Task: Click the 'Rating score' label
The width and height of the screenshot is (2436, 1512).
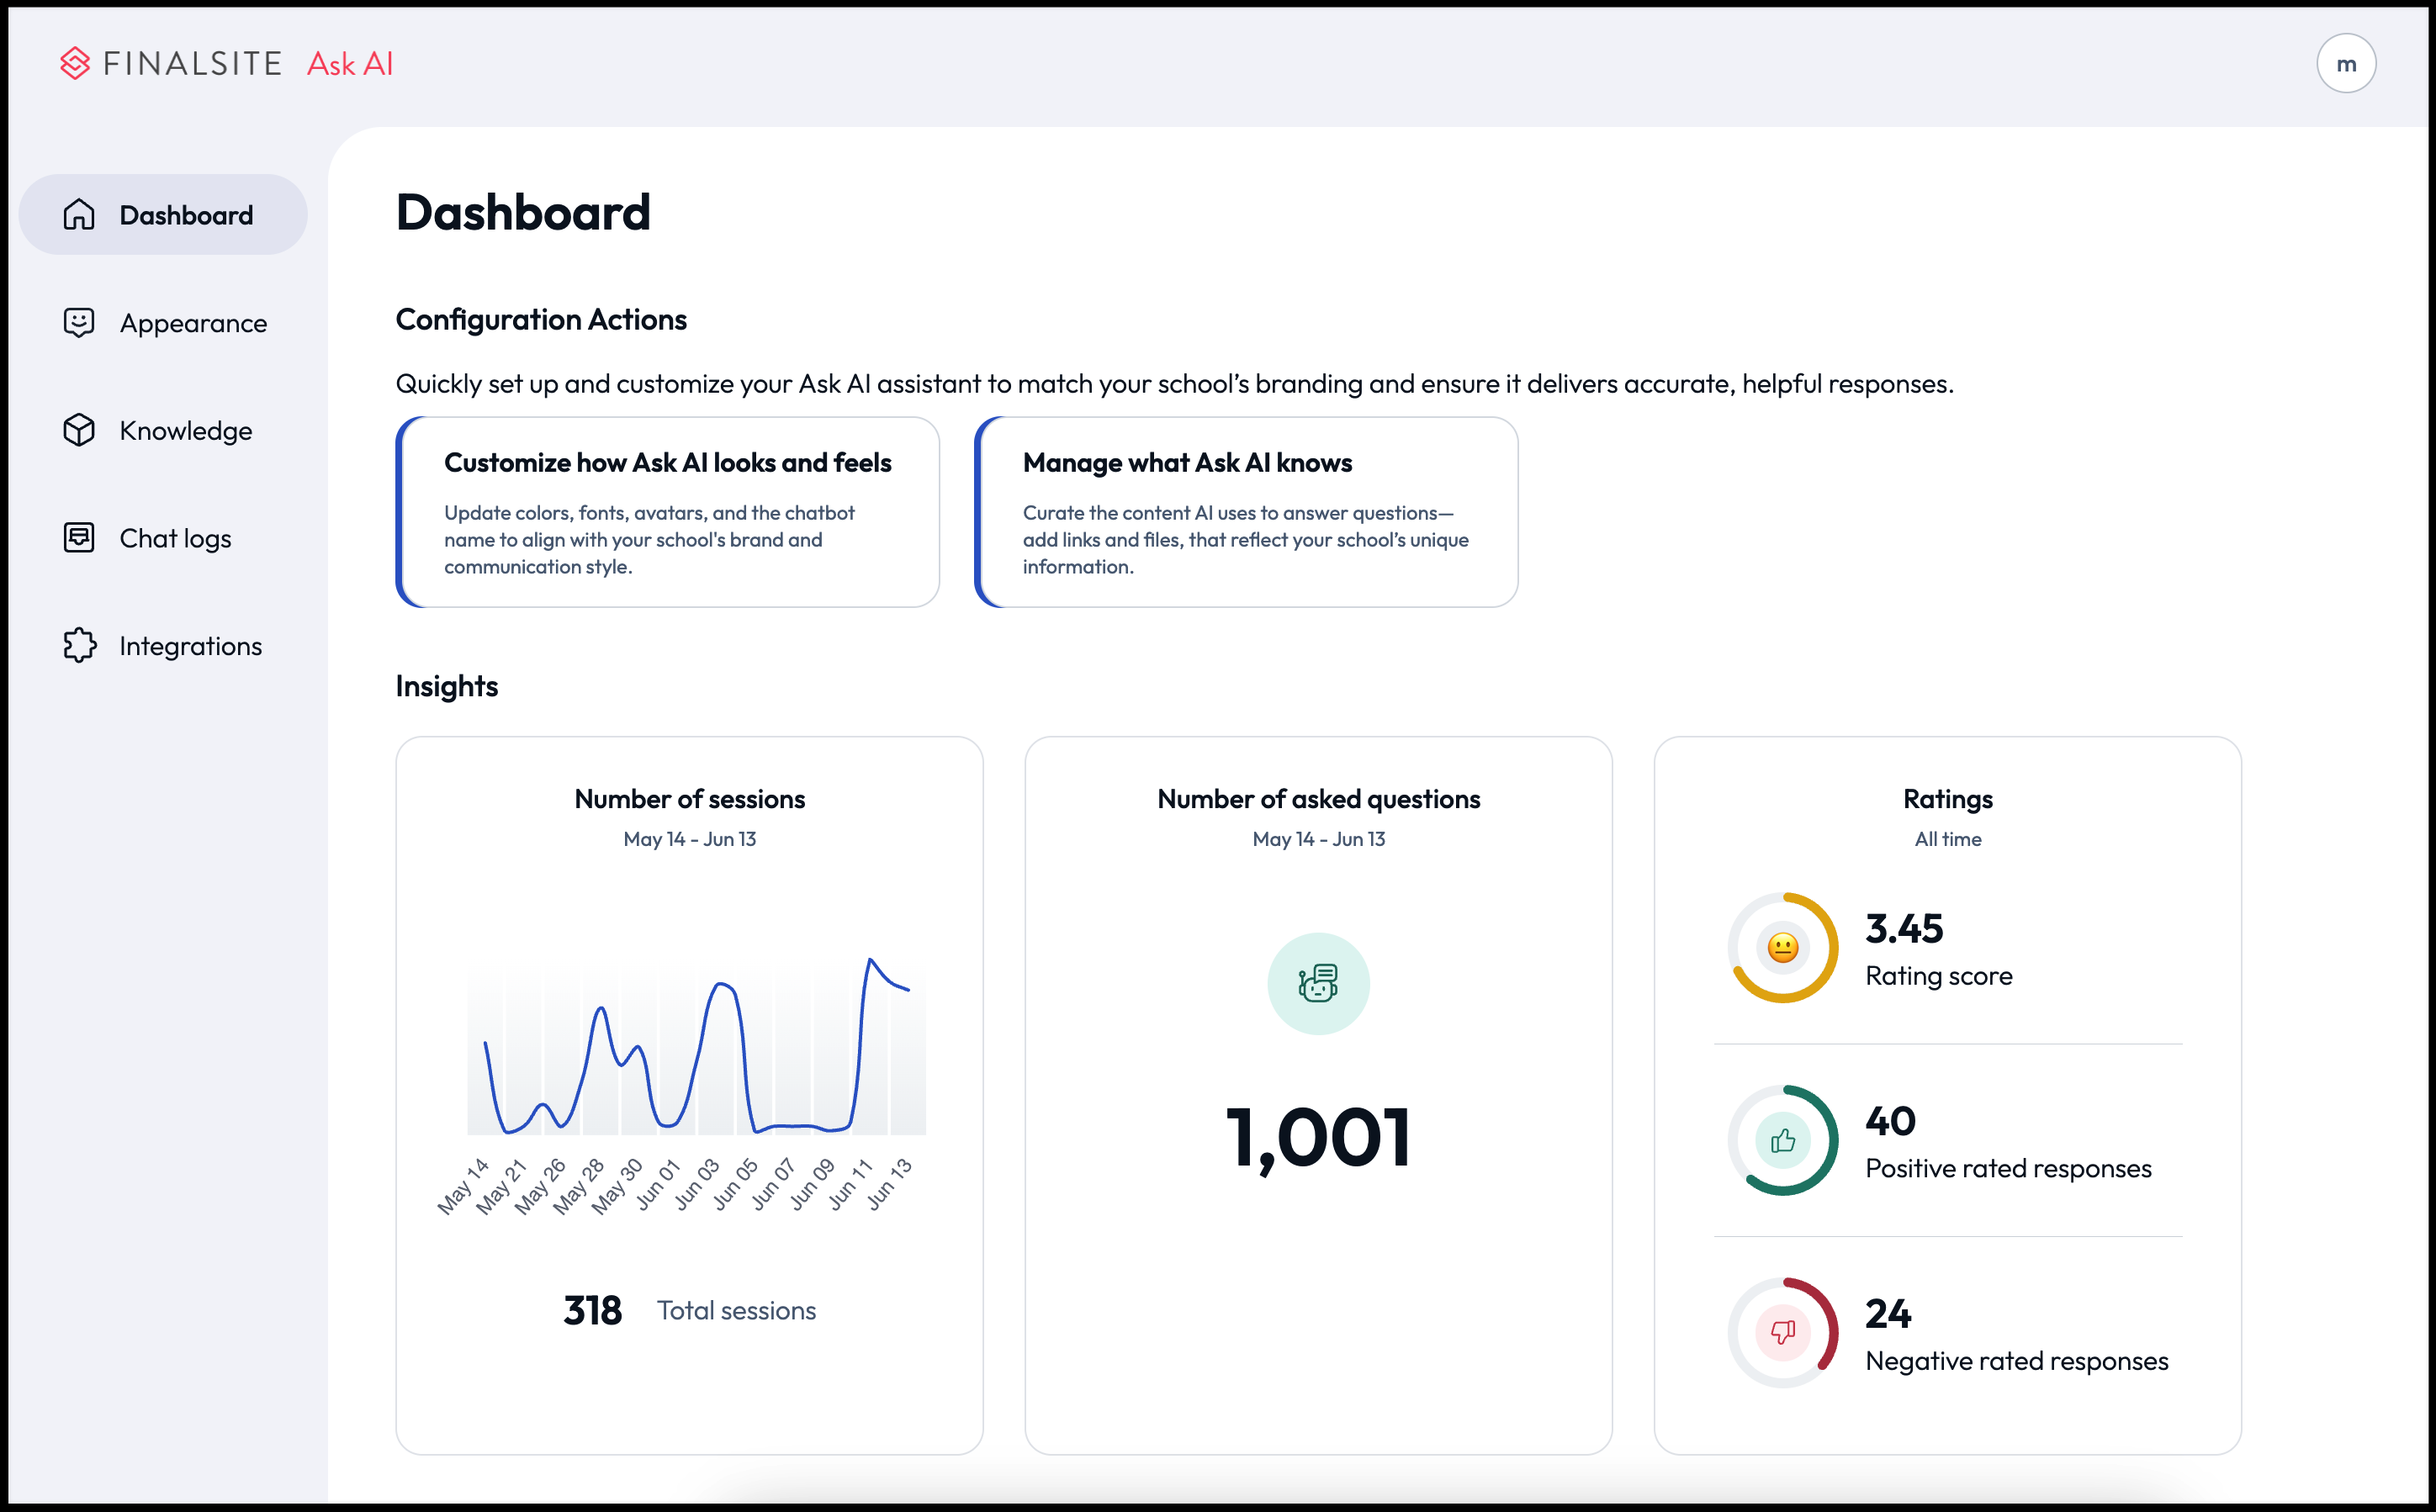Action: tap(1938, 976)
